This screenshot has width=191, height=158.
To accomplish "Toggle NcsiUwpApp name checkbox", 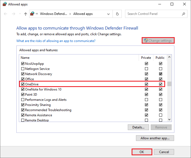I will coord(23,63).
